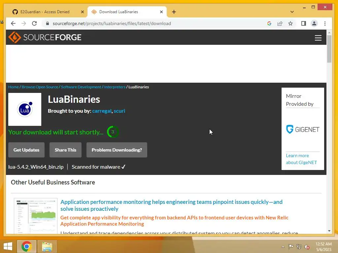Open the Chrome profile avatar

pyautogui.click(x=314, y=23)
